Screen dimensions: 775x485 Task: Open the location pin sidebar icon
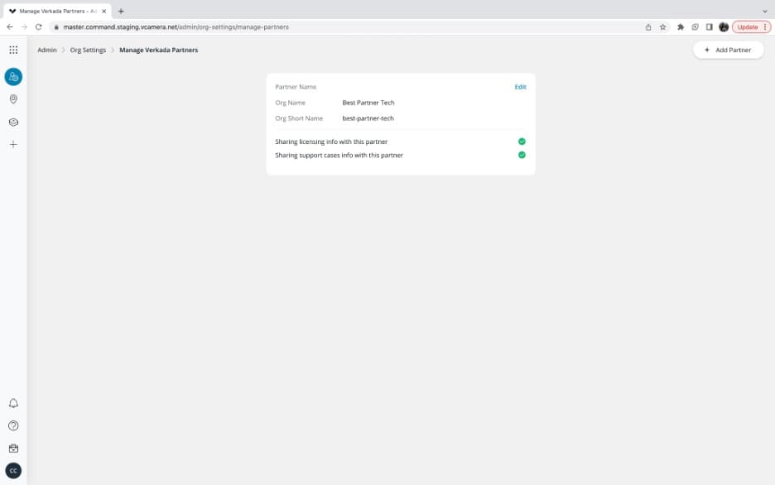tap(13, 99)
